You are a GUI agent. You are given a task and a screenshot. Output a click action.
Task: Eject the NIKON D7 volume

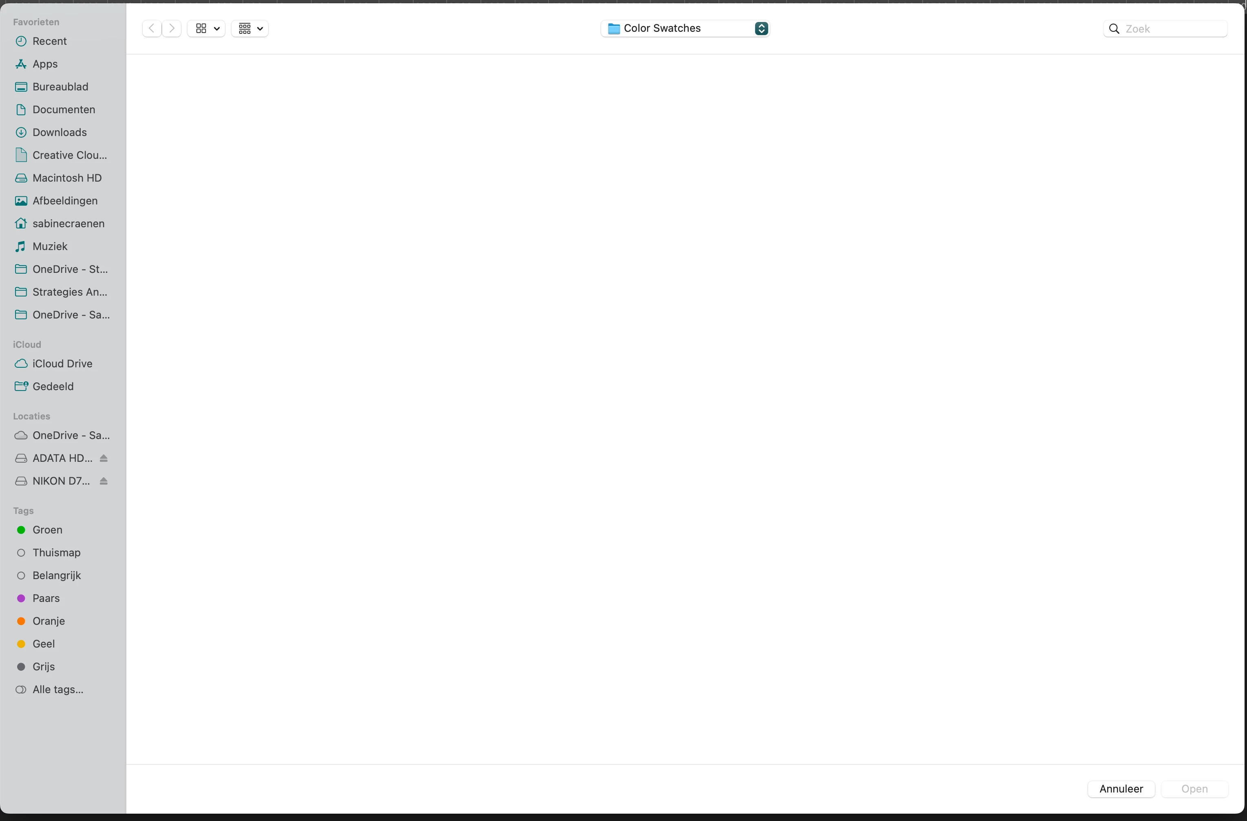tap(104, 481)
